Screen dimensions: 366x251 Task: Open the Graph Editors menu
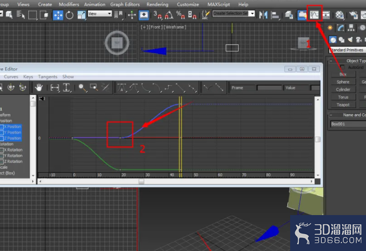click(125, 4)
